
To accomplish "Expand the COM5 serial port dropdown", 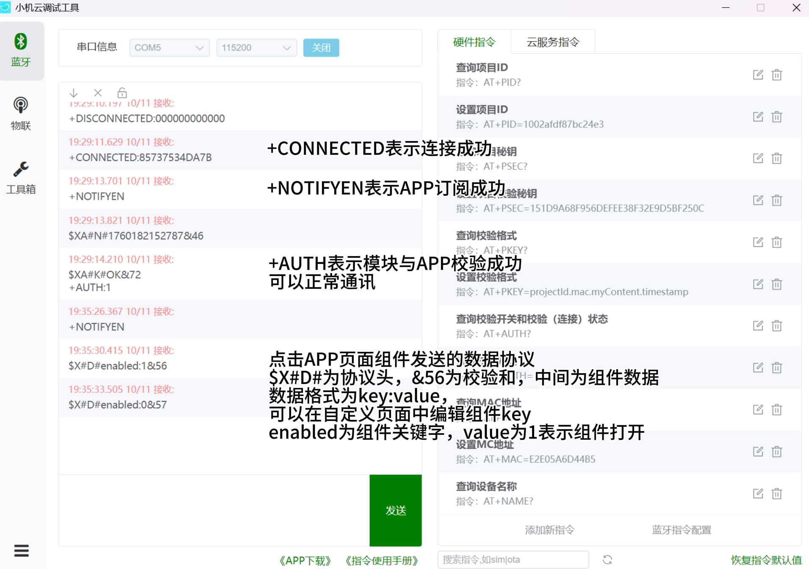I will click(x=169, y=48).
